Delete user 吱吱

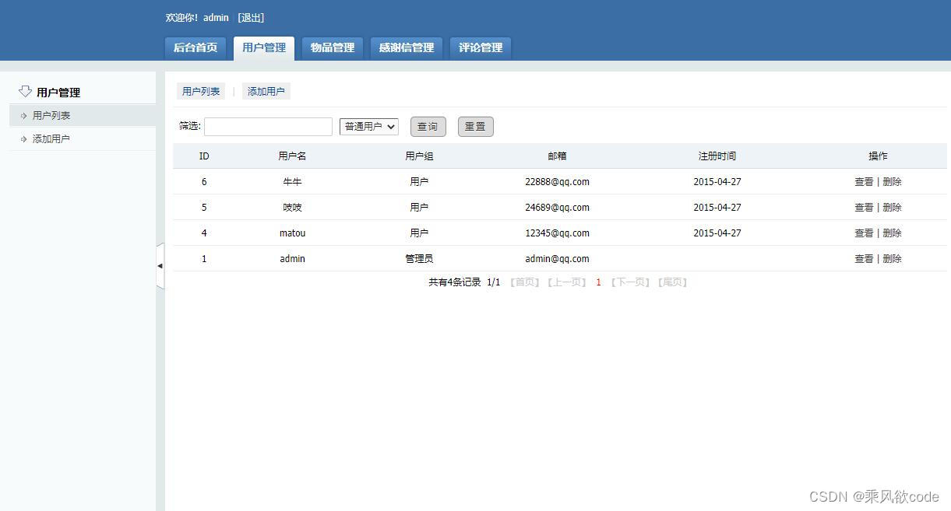(892, 208)
